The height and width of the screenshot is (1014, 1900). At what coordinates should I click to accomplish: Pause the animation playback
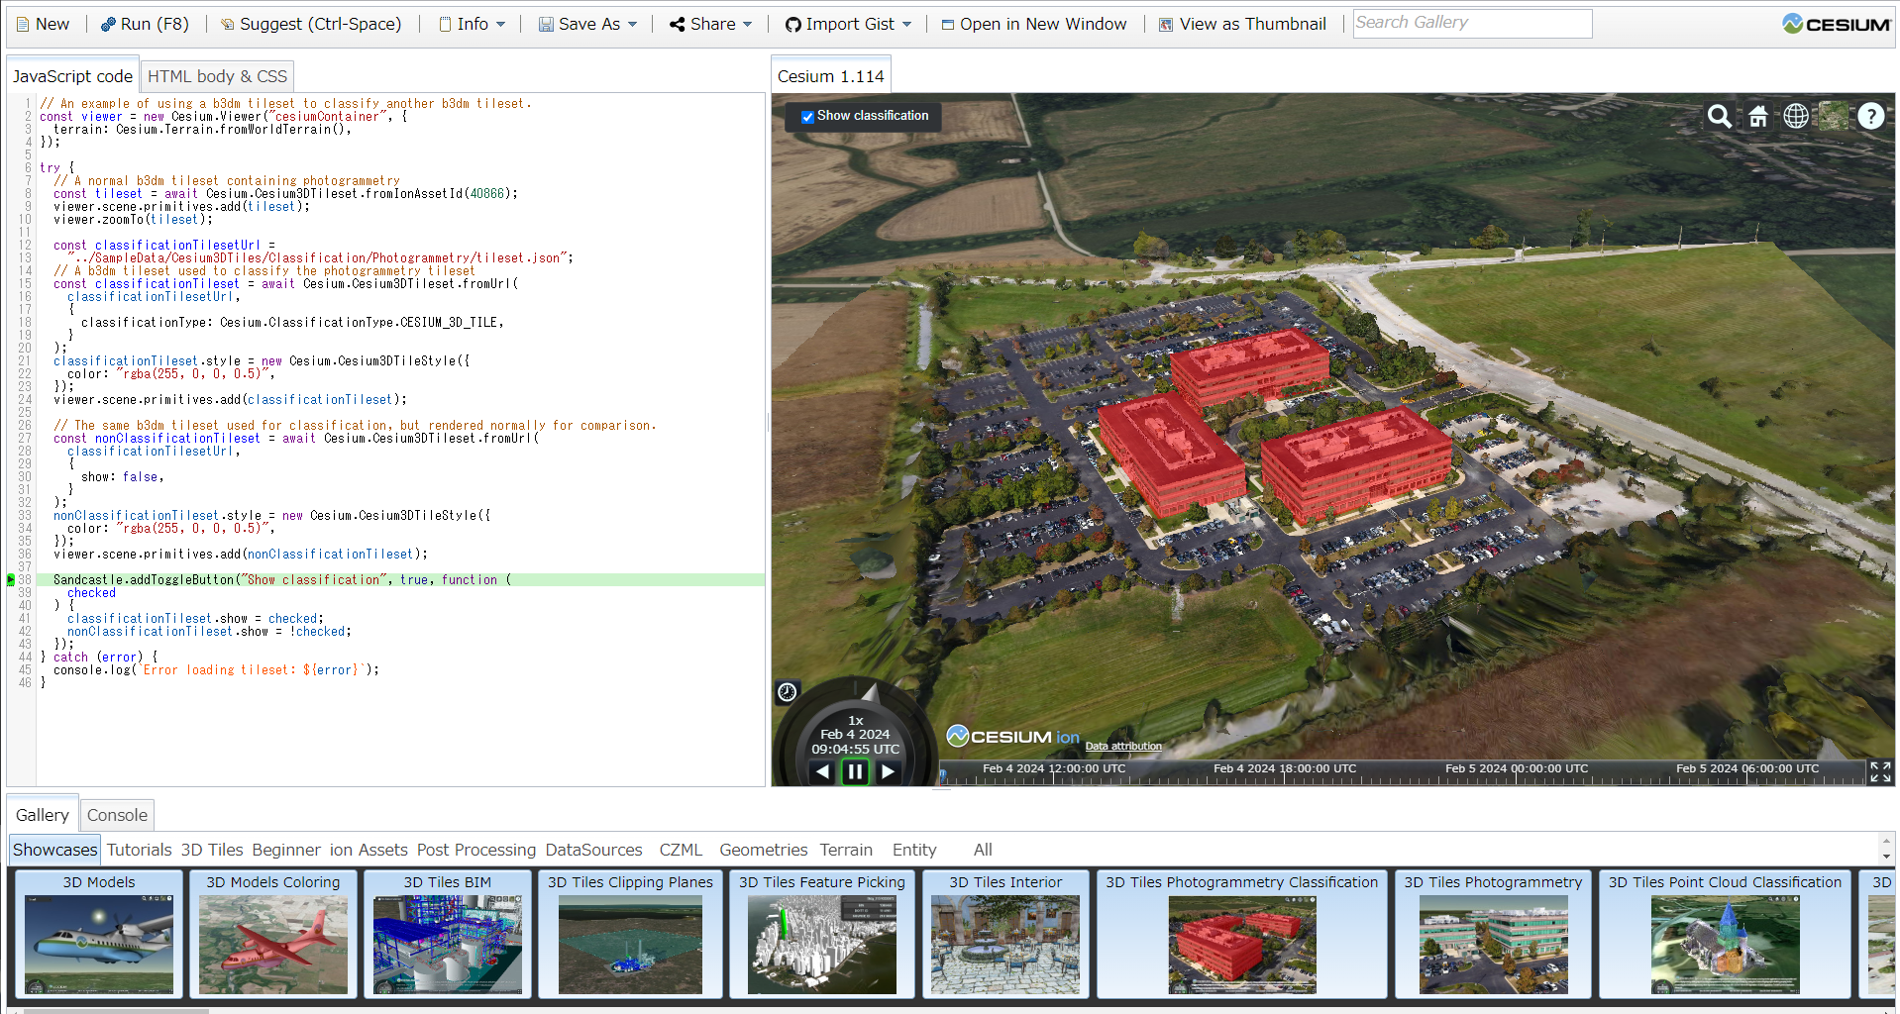[854, 770]
